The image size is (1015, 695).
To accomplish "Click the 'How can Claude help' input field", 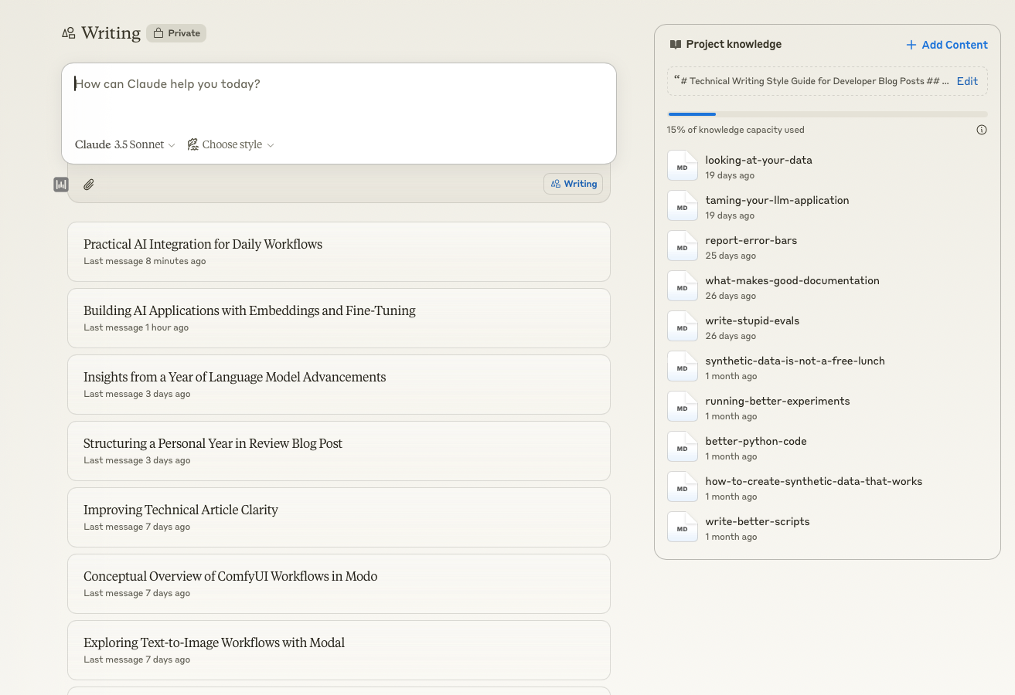I will tap(337, 97).
